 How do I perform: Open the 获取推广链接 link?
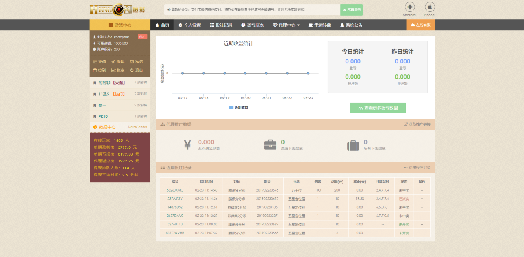pyautogui.click(x=417, y=124)
